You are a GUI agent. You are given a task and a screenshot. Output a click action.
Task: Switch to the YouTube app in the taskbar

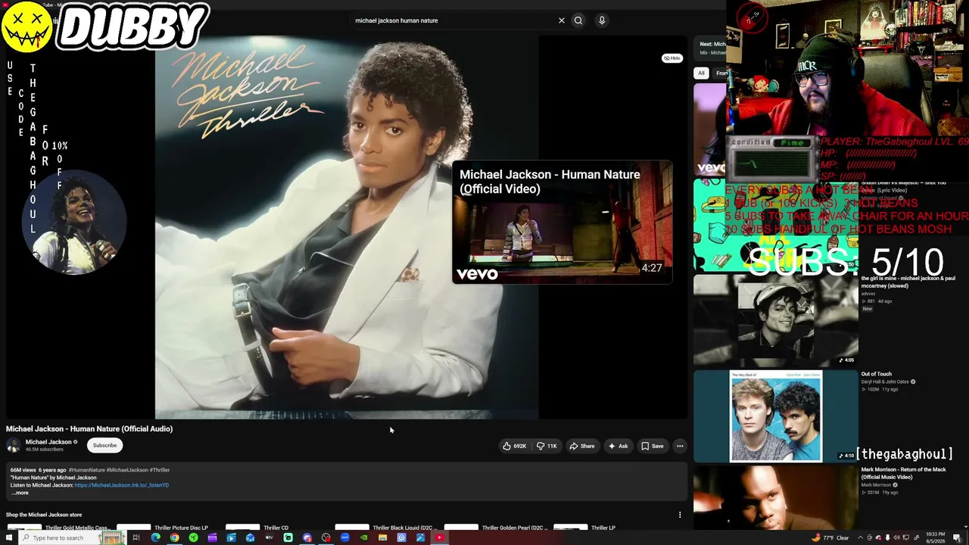click(439, 537)
